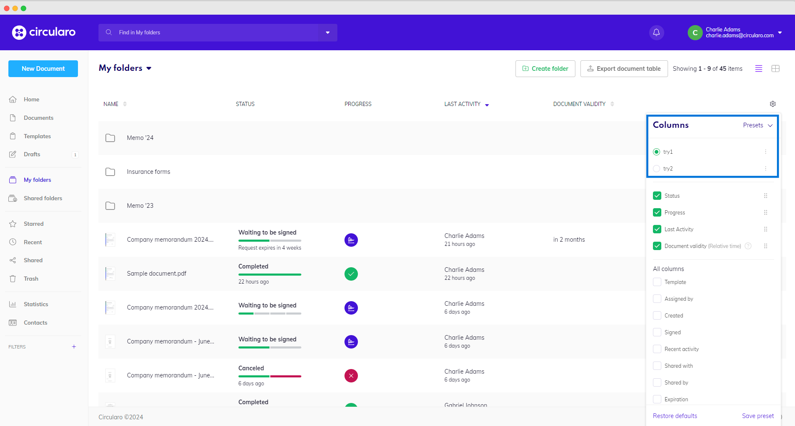Click the New Document button
Image resolution: width=795 pixels, height=426 pixels.
(43, 69)
